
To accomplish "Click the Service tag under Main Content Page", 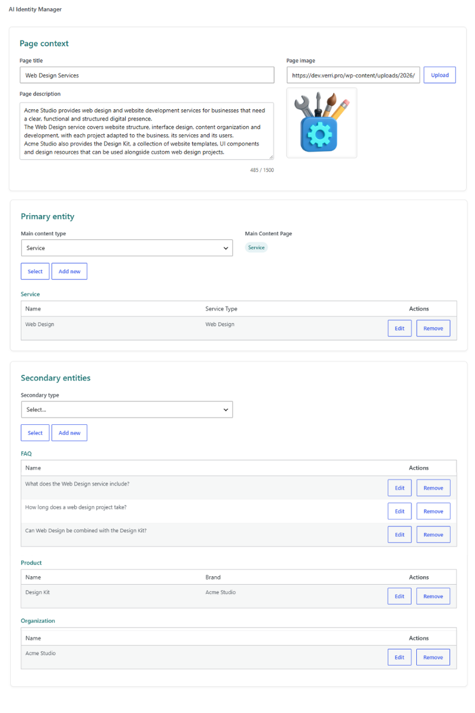I will (x=256, y=247).
